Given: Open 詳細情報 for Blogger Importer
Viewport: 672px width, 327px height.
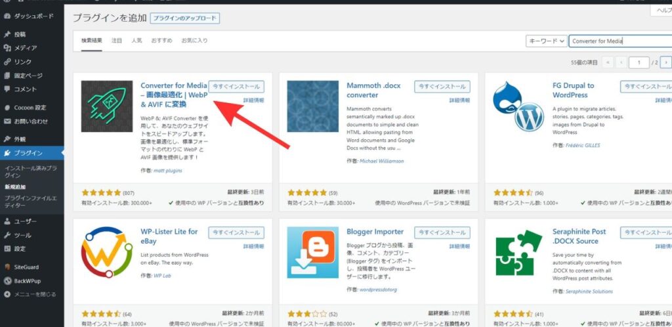Looking at the screenshot, I should (x=459, y=246).
